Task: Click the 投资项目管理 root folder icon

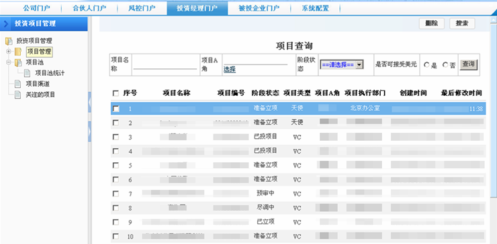Action: pyautogui.click(x=9, y=41)
